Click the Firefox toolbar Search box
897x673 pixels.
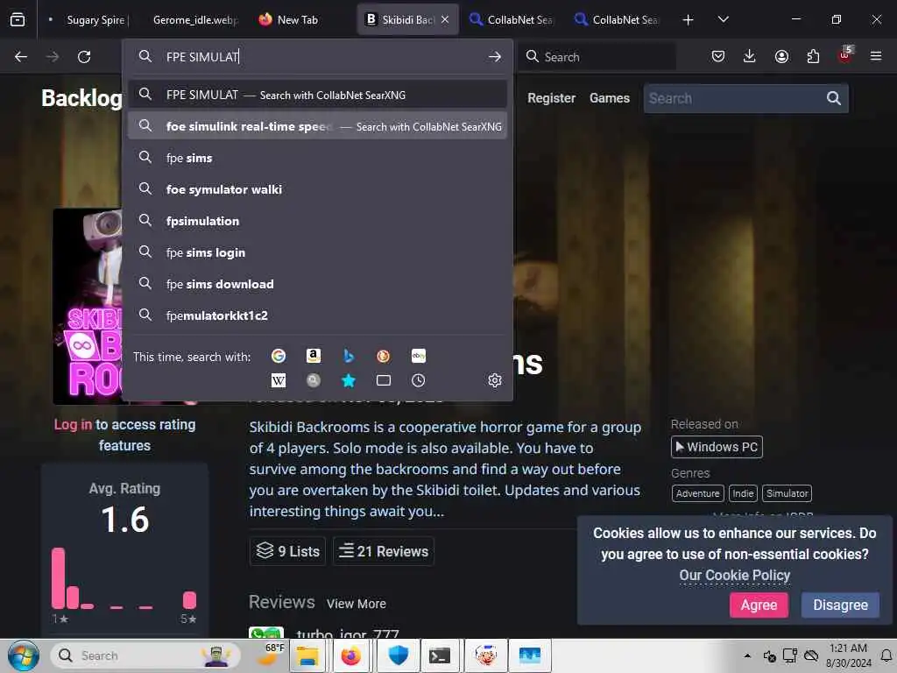(x=597, y=57)
